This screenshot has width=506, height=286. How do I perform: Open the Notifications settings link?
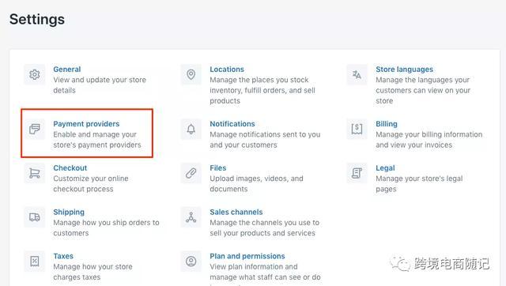click(x=232, y=124)
